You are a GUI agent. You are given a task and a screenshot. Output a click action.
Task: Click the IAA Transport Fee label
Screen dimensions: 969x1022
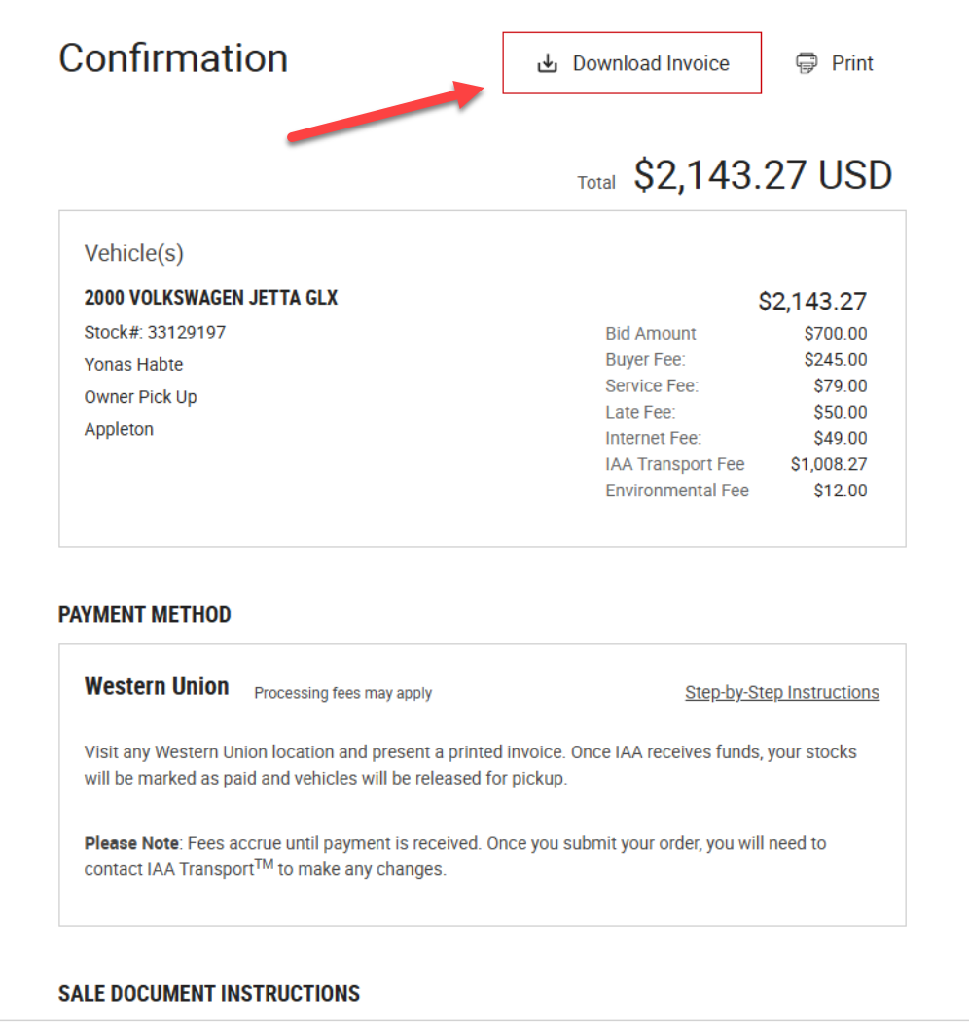click(675, 464)
